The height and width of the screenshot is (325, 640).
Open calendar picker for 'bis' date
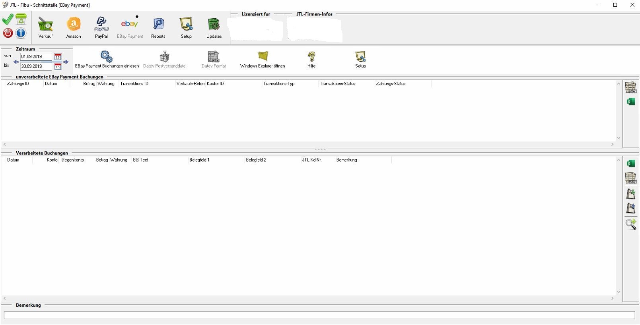(x=58, y=67)
